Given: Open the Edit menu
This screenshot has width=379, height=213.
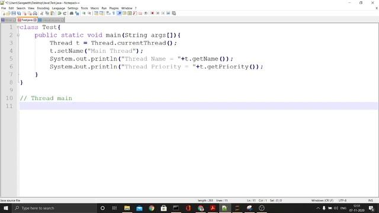Looking at the screenshot, I should tap(11, 8).
